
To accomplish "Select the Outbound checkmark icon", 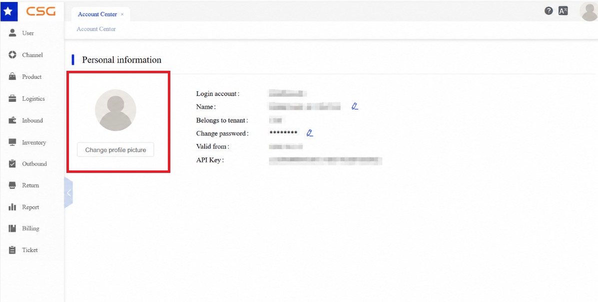I will coord(12,163).
